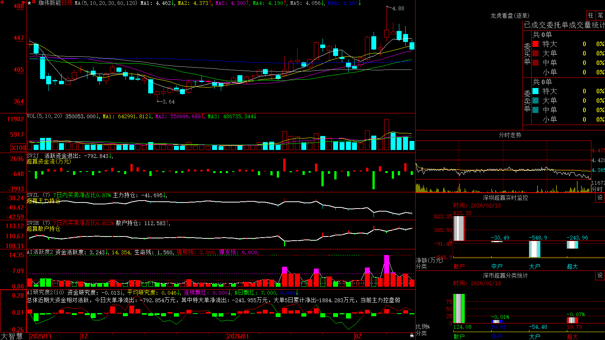Open 设 settings for 深圳超赢实时监控

tap(600, 198)
